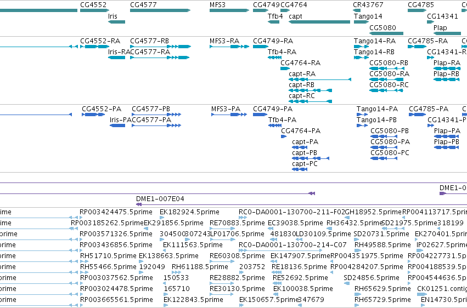Click transcript Plap-RA
The height and width of the screenshot is (308, 467).
pos(447,69)
